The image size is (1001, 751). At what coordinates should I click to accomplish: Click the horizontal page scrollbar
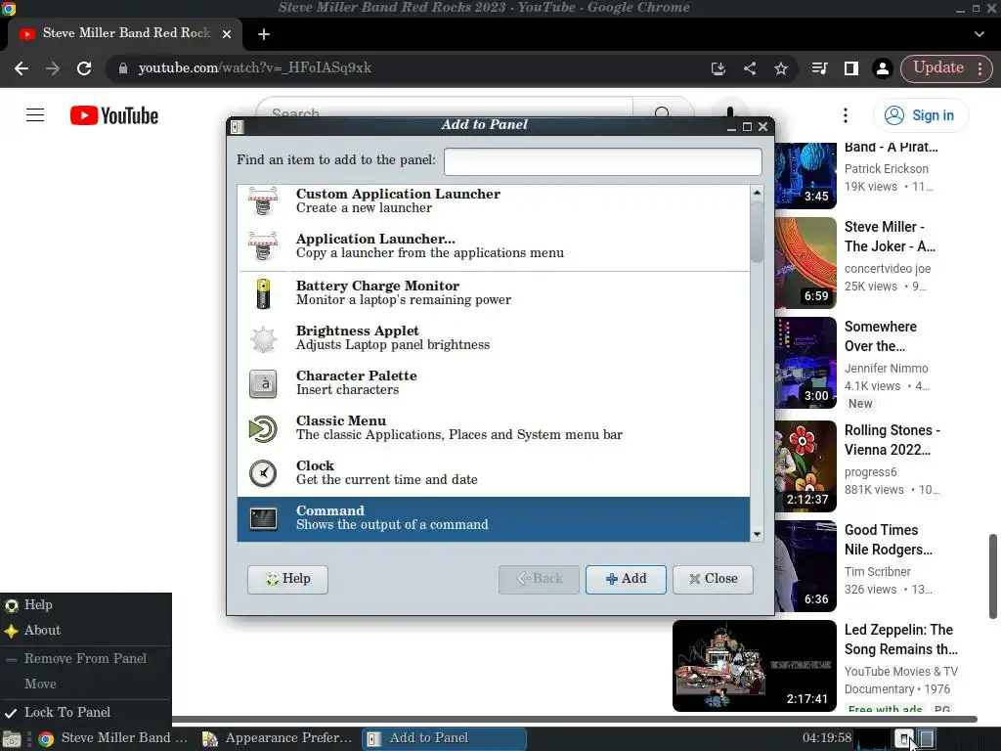[x=575, y=719]
